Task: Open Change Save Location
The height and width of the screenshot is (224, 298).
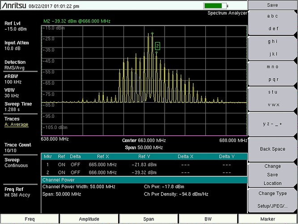Action: click(272, 174)
